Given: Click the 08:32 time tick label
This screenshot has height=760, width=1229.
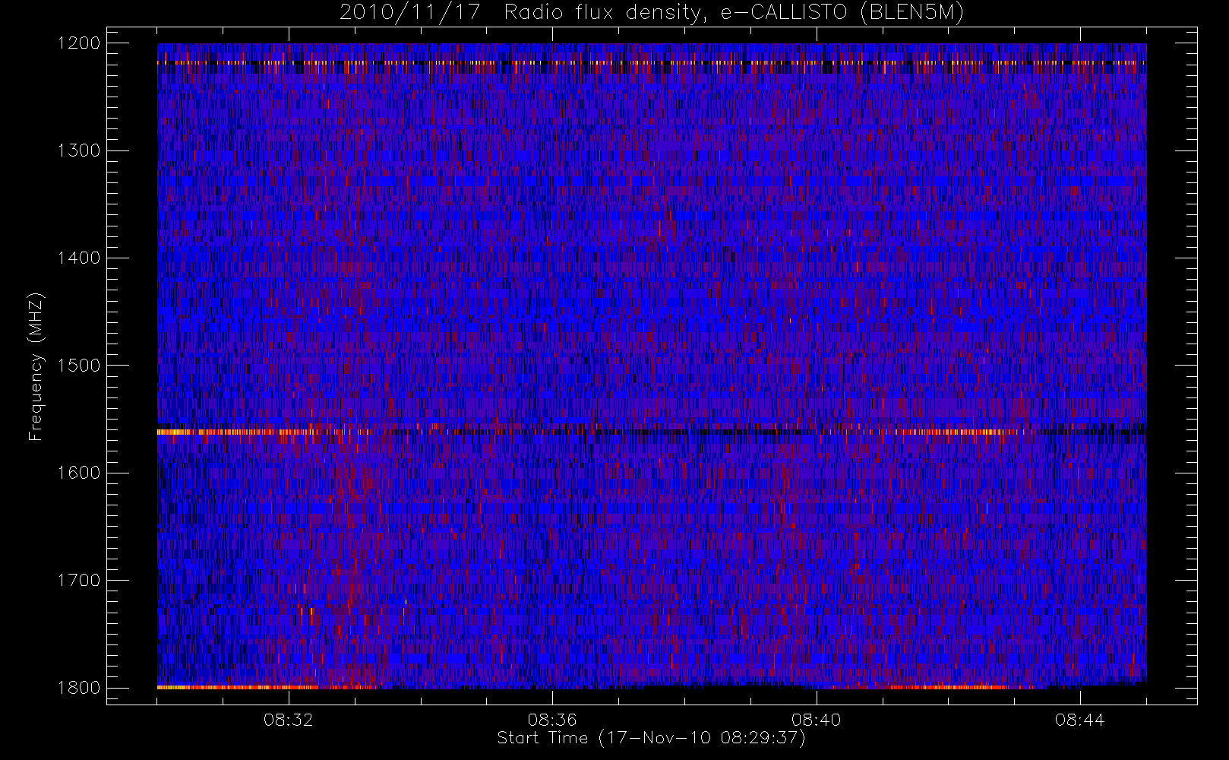Looking at the screenshot, I should [x=289, y=720].
